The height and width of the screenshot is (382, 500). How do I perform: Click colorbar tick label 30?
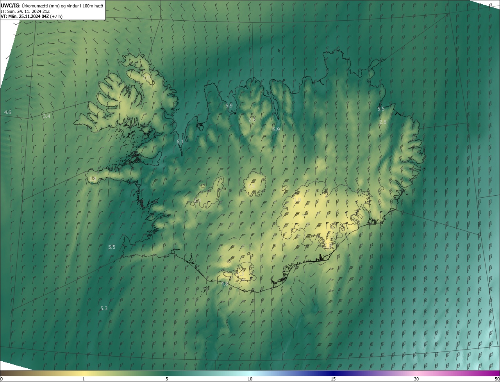click(416, 379)
